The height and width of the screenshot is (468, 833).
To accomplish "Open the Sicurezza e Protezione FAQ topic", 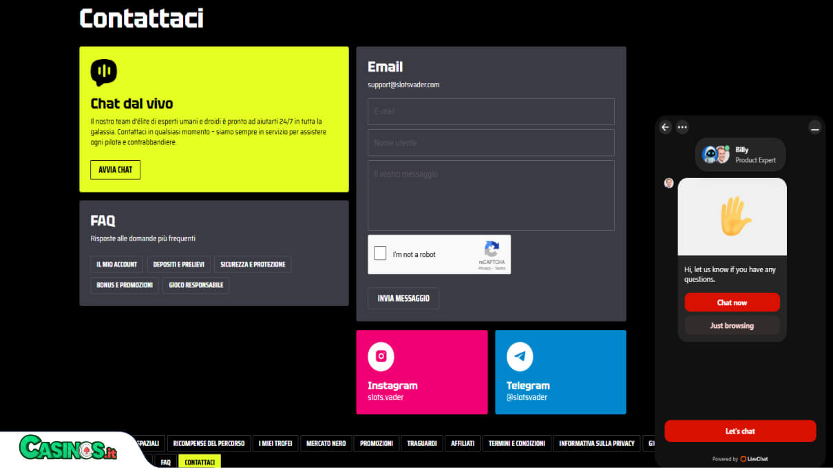I will pos(253,265).
